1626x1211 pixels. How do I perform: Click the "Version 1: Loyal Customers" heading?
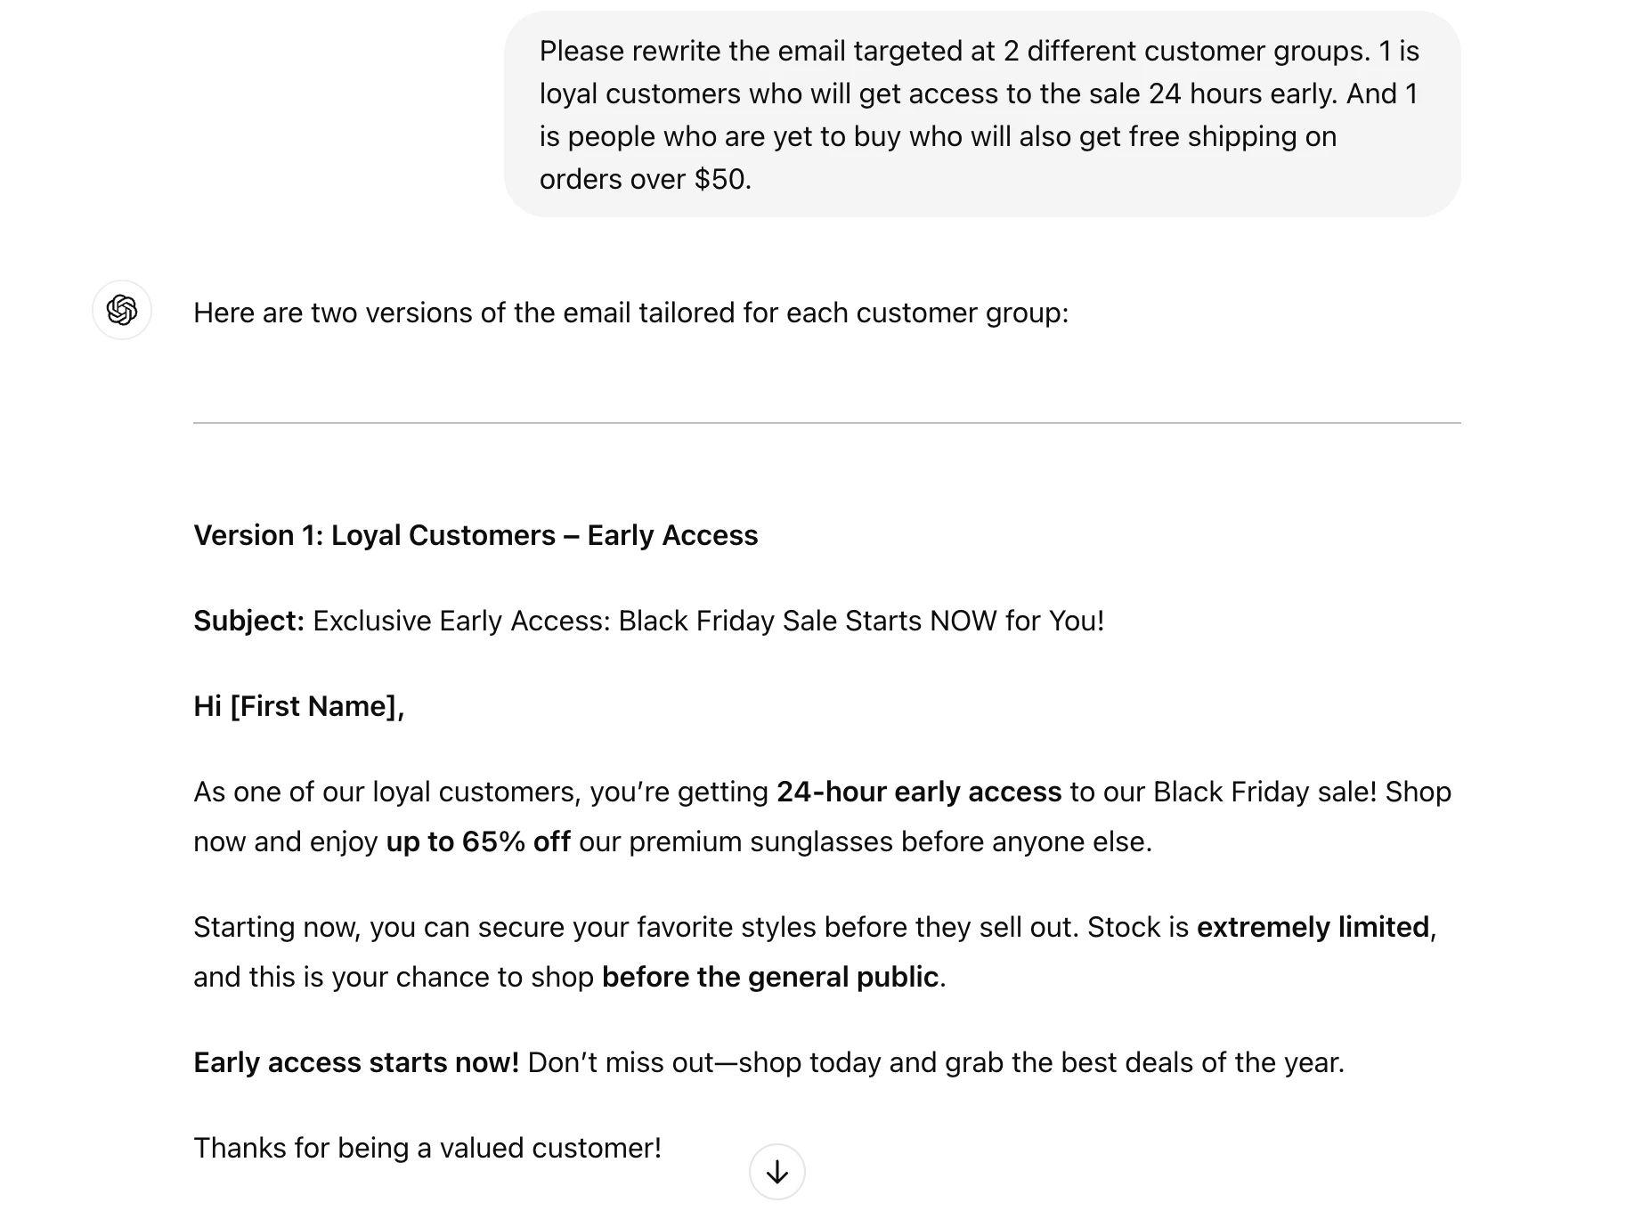[476, 535]
